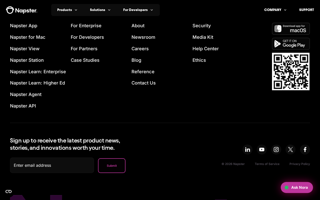This screenshot has width=320, height=200.
Task: Open the Facebook social icon
Action: 305,149
